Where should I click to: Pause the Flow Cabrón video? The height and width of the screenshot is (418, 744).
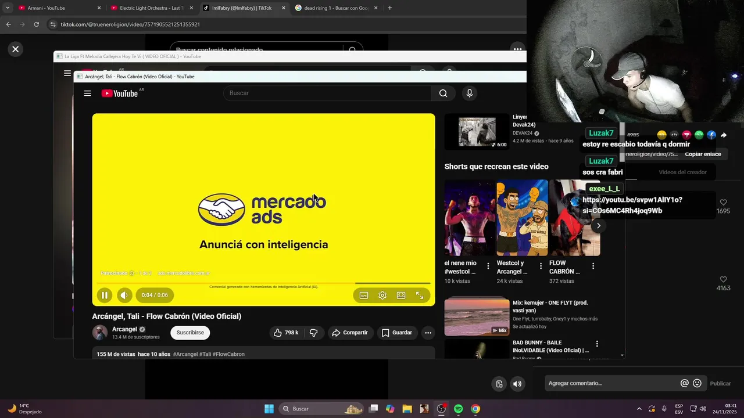point(104,296)
